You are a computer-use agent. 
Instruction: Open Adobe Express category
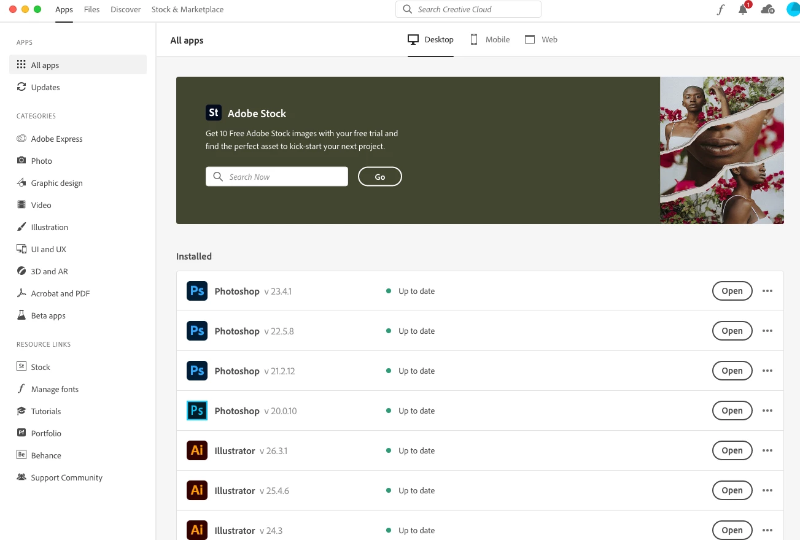78,139
